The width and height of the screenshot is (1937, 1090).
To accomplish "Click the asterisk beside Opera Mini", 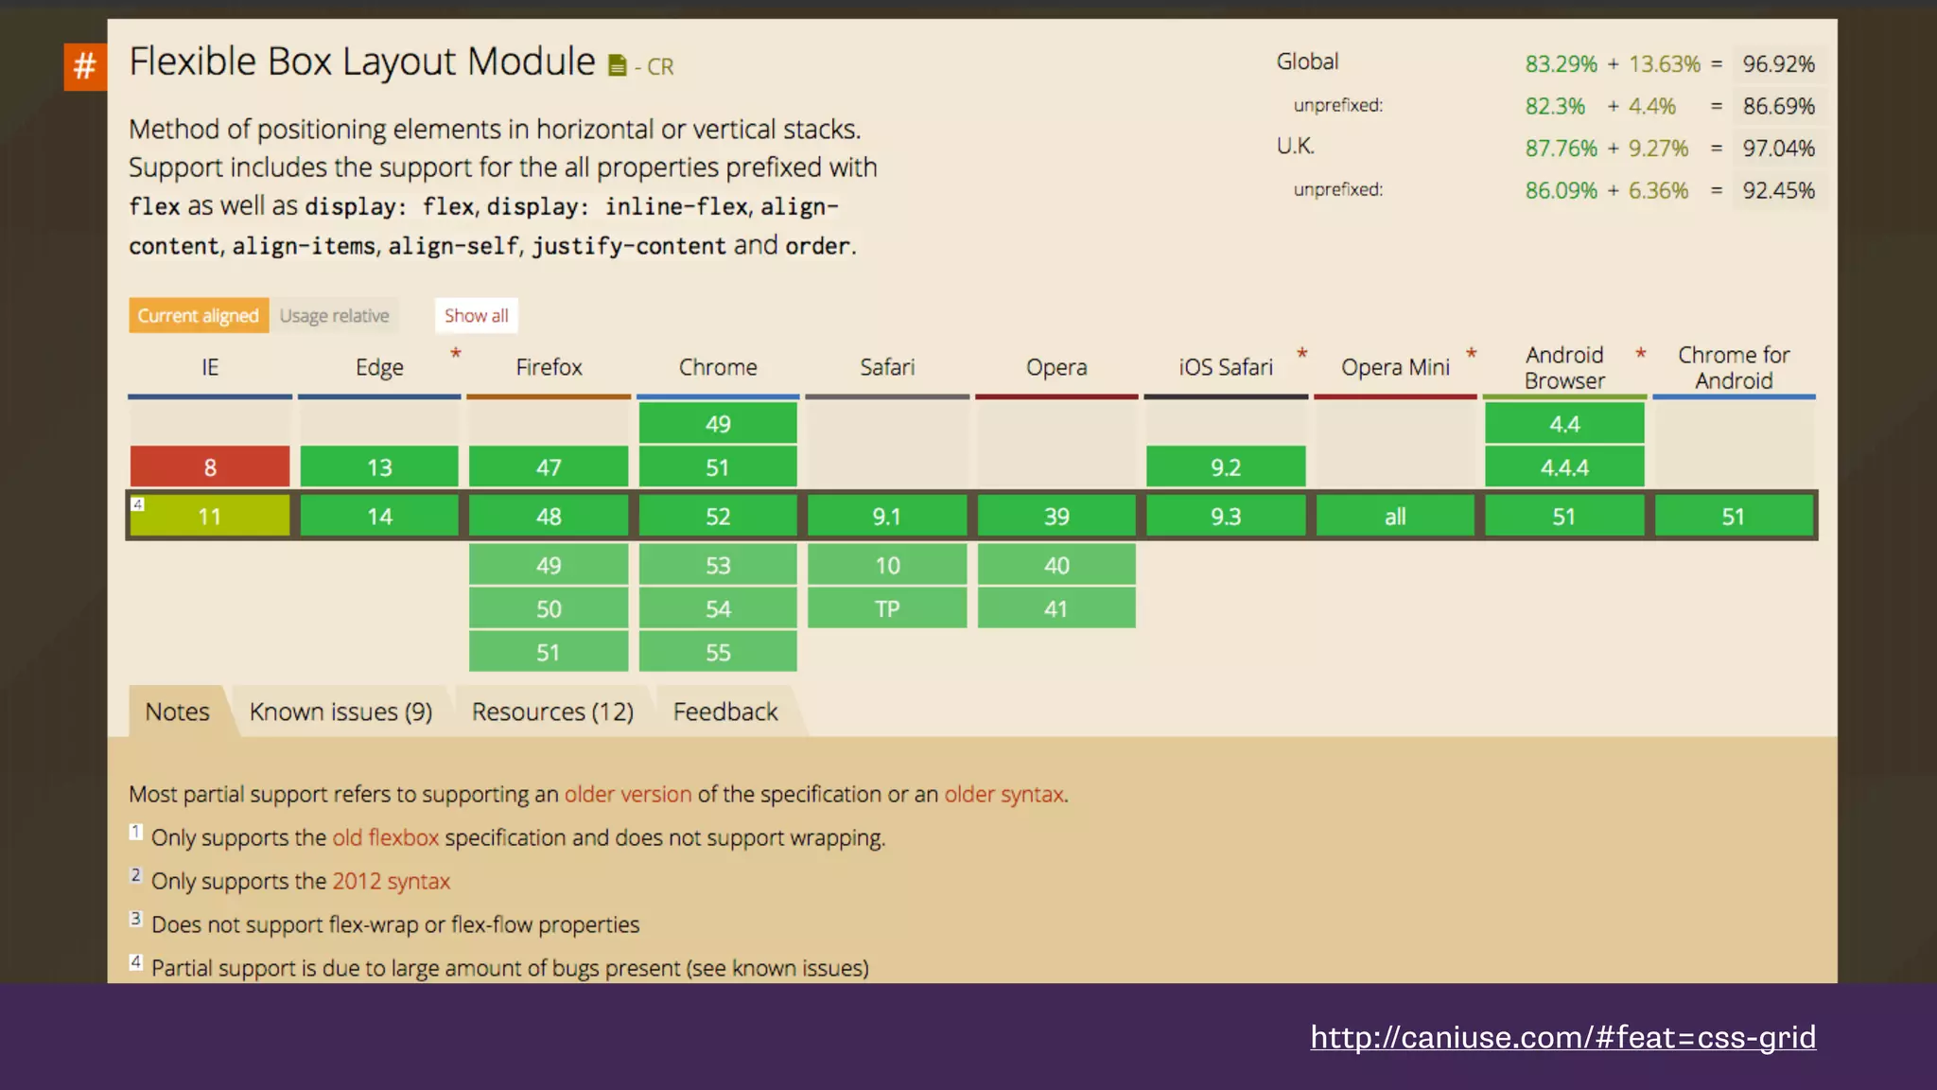I will tap(1471, 353).
